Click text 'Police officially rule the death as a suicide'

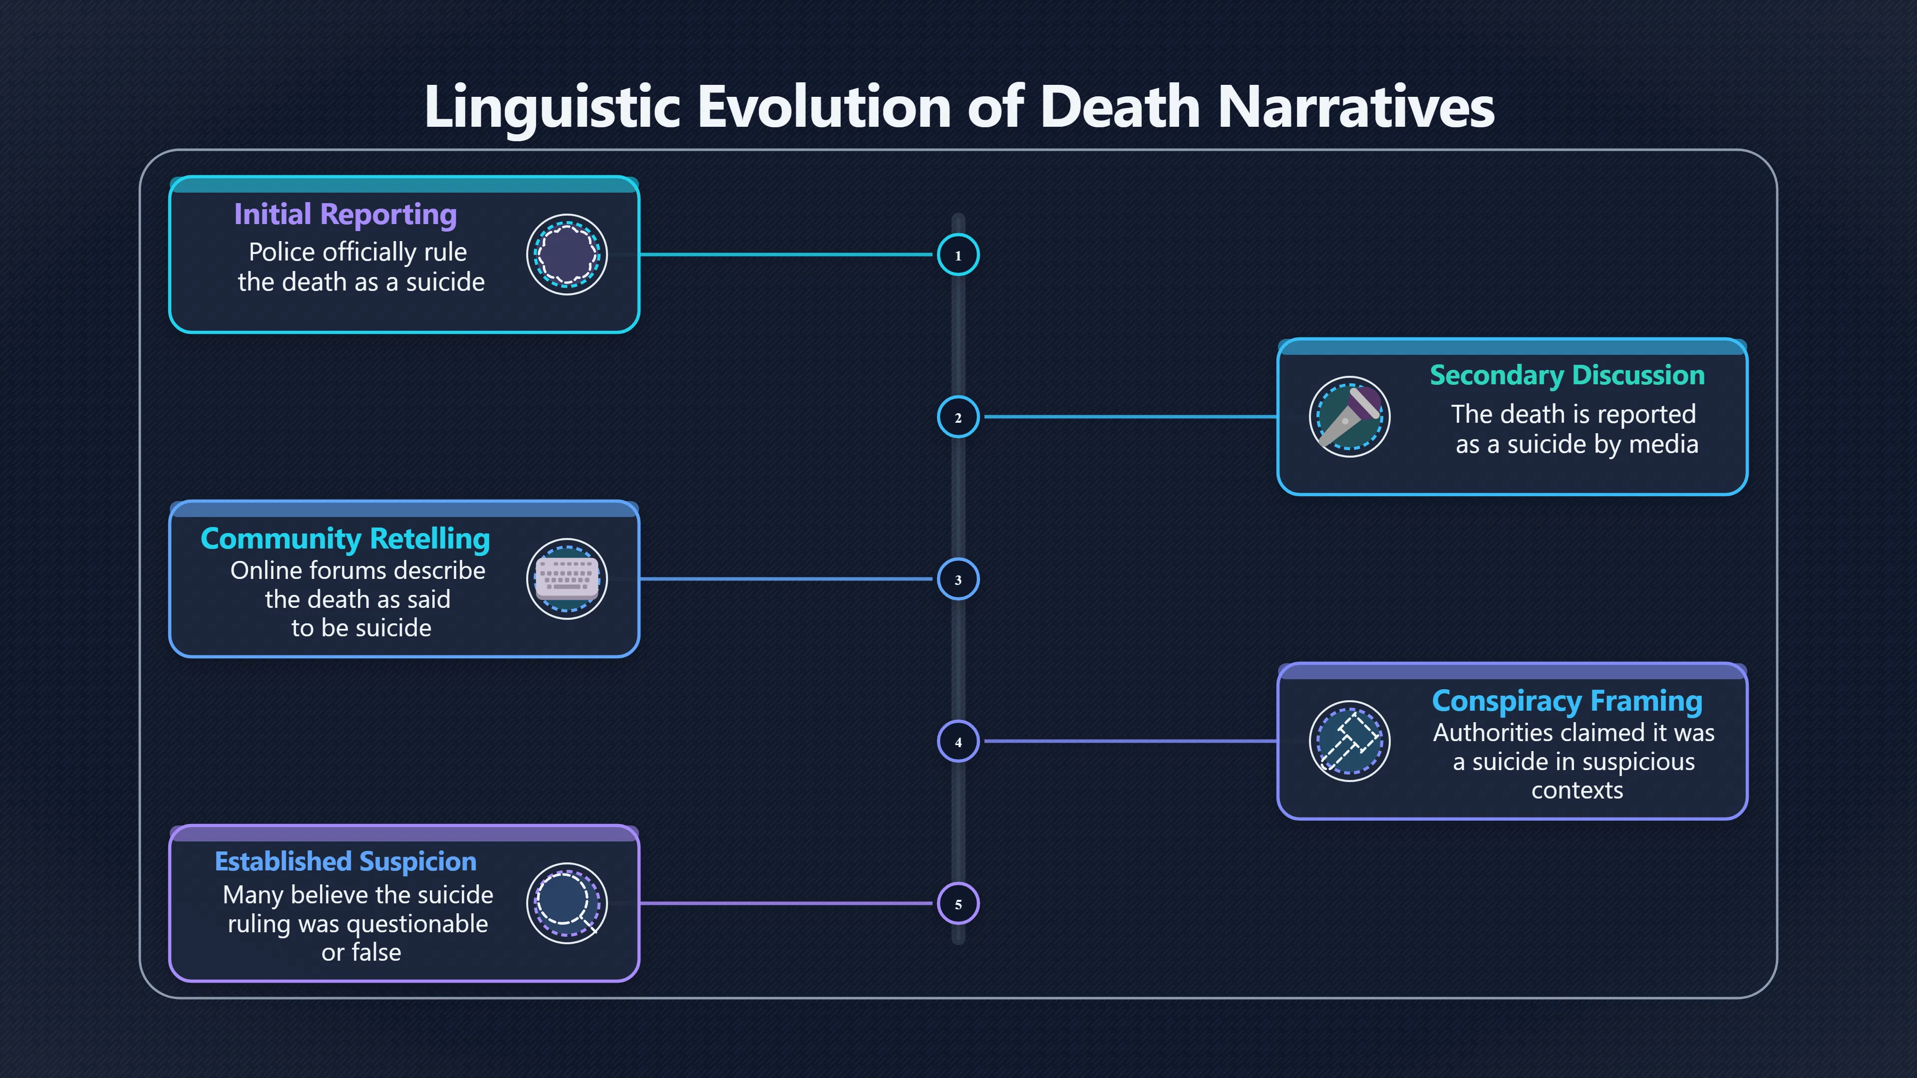point(361,267)
